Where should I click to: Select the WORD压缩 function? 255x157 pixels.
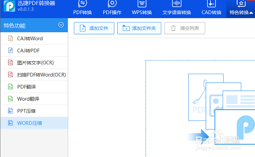[x=34, y=123]
